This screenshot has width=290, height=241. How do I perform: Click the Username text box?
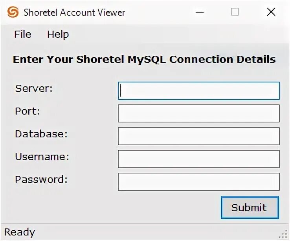click(x=198, y=159)
